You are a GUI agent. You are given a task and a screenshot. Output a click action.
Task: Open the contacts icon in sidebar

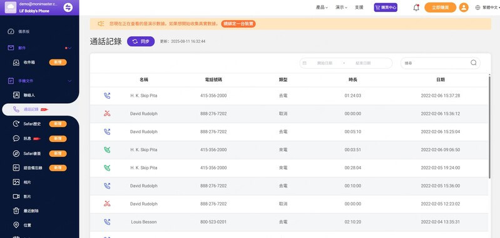click(16, 95)
